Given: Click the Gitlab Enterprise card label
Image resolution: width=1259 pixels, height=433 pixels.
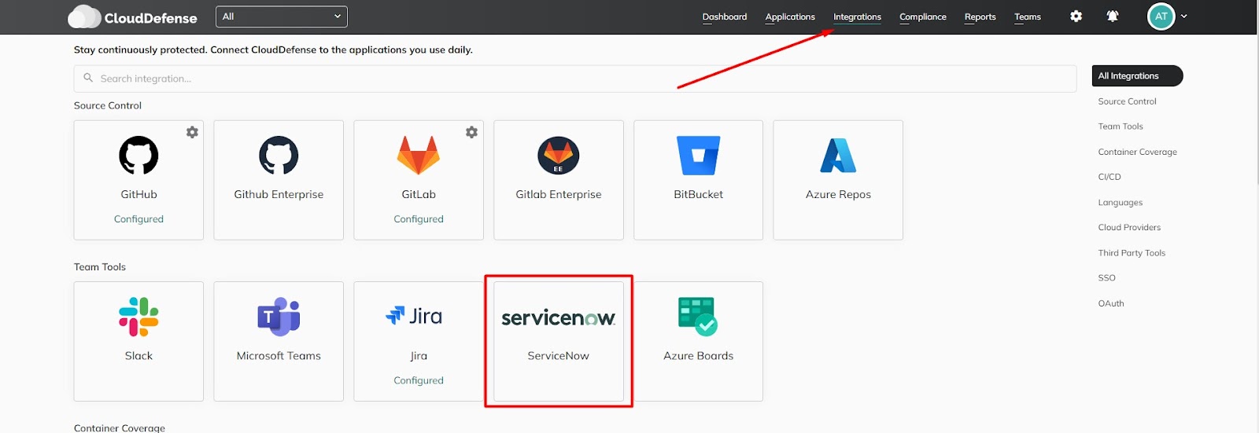Looking at the screenshot, I should pyautogui.click(x=559, y=194).
